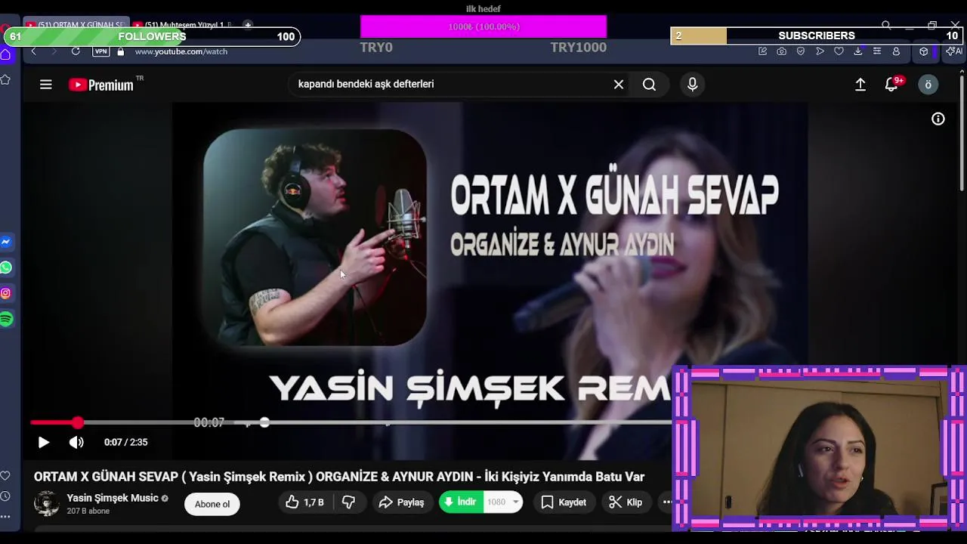The image size is (967, 544).
Task: Open the account avatar menu
Action: point(928,85)
